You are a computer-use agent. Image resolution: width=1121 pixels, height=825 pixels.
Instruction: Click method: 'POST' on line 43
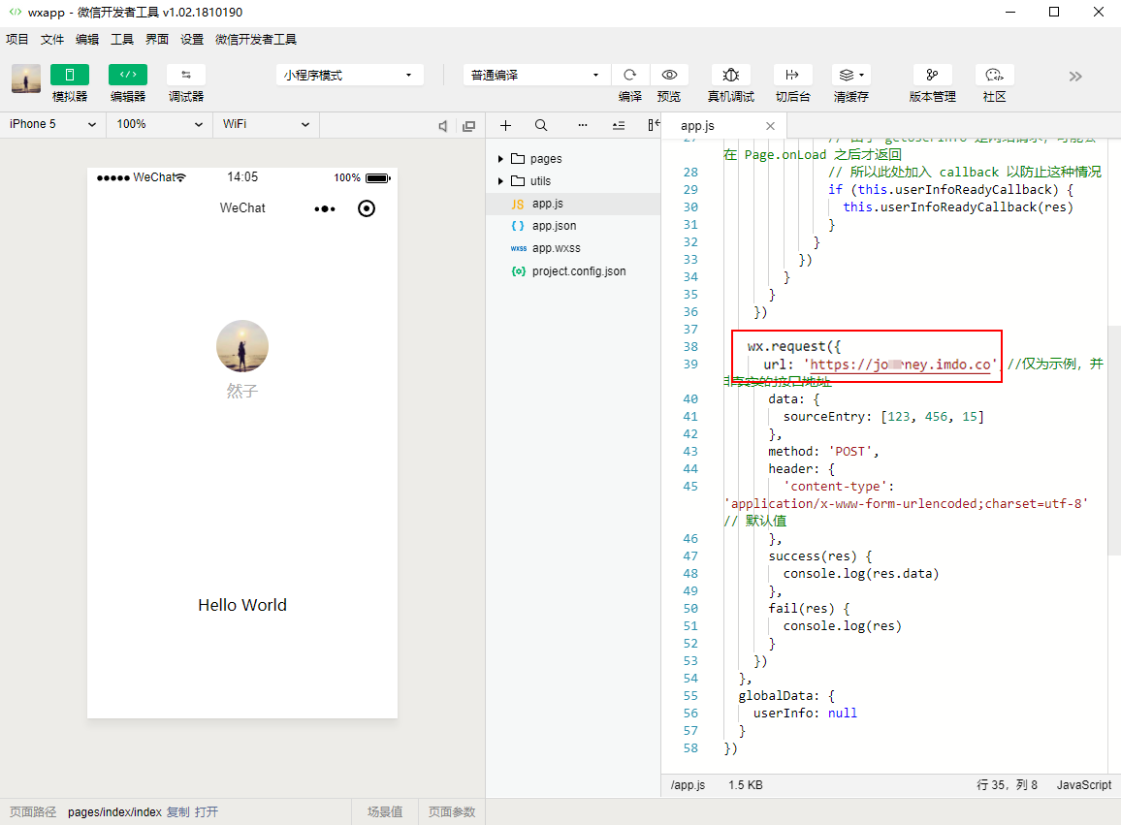823,452
